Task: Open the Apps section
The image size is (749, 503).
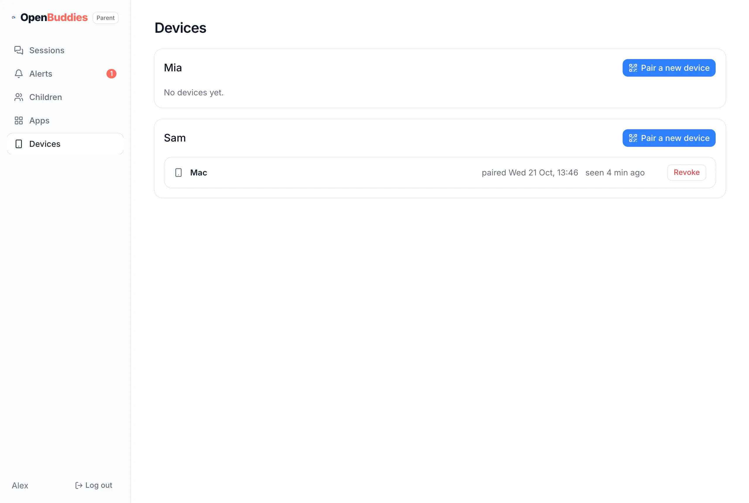Action: tap(65, 120)
